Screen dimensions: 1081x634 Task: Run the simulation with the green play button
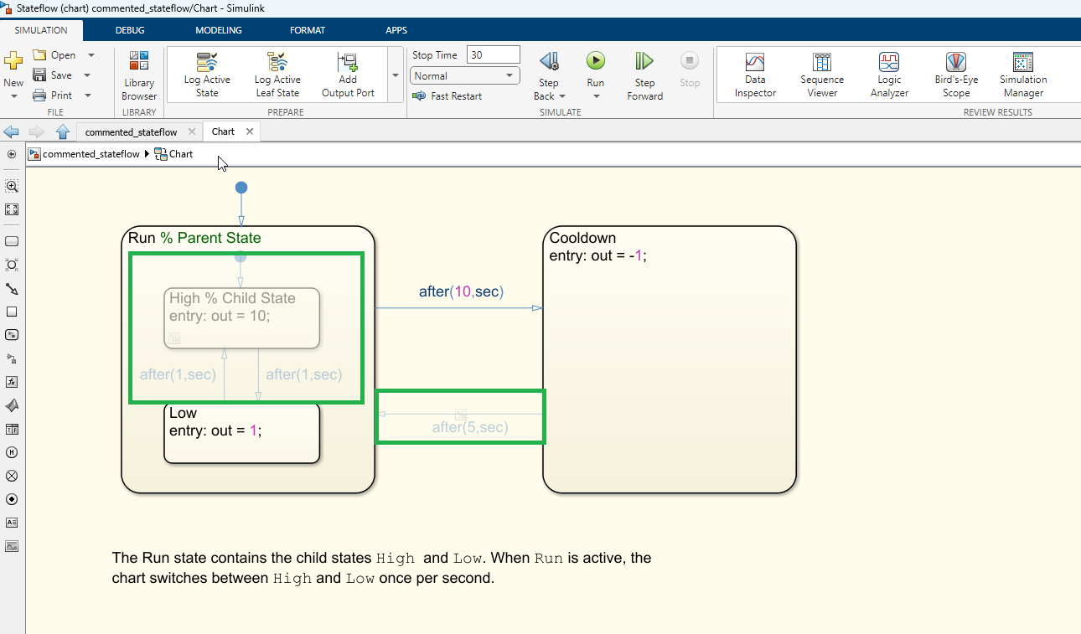[596, 61]
